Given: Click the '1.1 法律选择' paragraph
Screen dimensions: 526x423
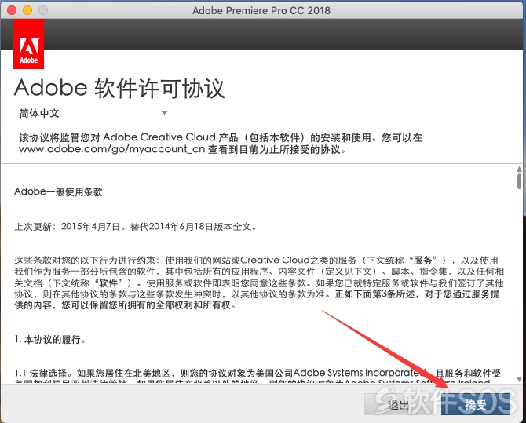Looking at the screenshot, I should coord(258,376).
